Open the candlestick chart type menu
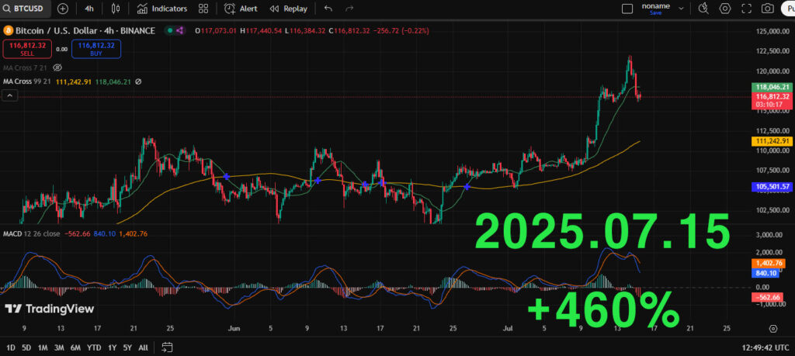This screenshot has width=795, height=356. click(x=116, y=9)
